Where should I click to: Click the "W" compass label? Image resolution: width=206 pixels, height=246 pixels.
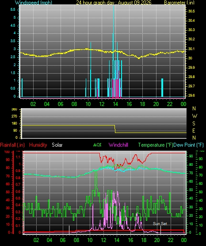coord(195,116)
